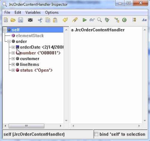Image resolution: width=150 pixels, height=141 pixels.
Task: Expand the customer tree node
Action: [13, 58]
